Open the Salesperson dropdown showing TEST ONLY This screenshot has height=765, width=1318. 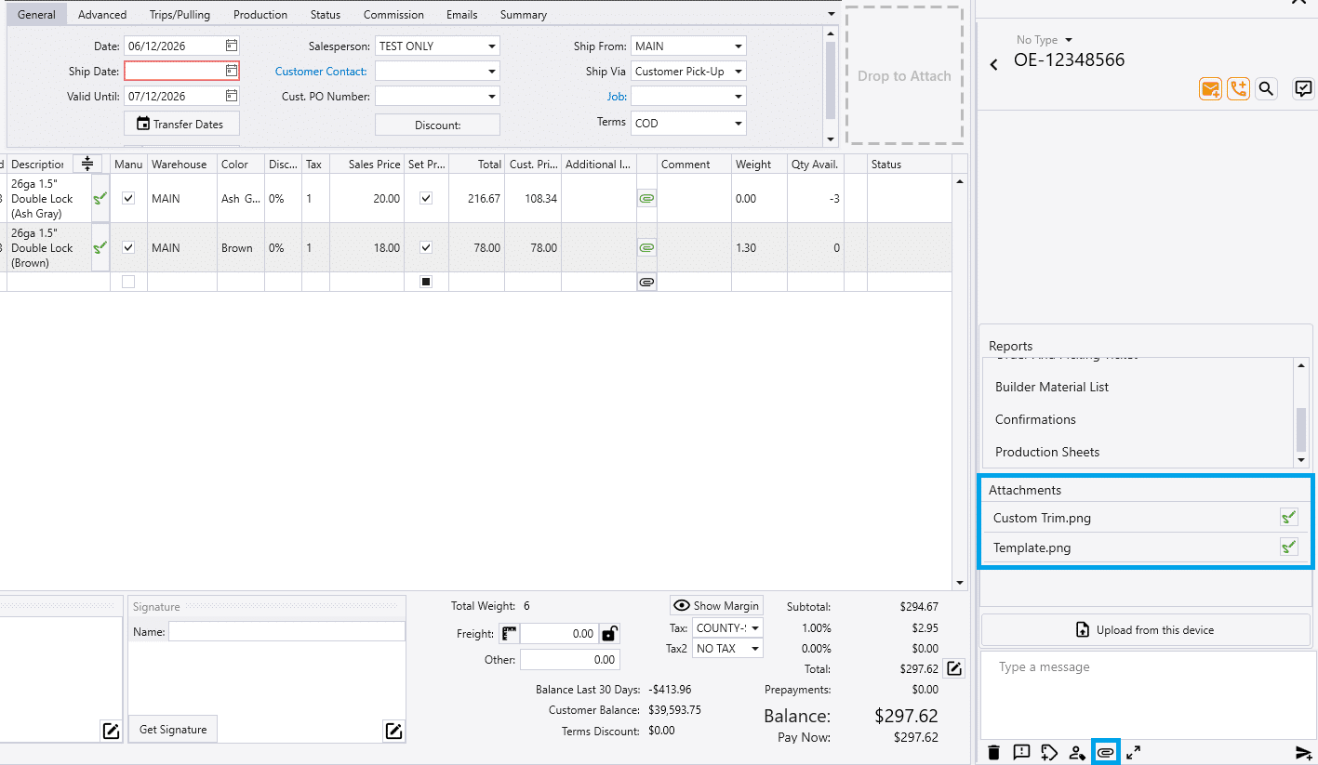tap(437, 46)
